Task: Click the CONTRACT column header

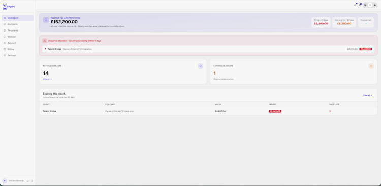Action: click(110, 104)
